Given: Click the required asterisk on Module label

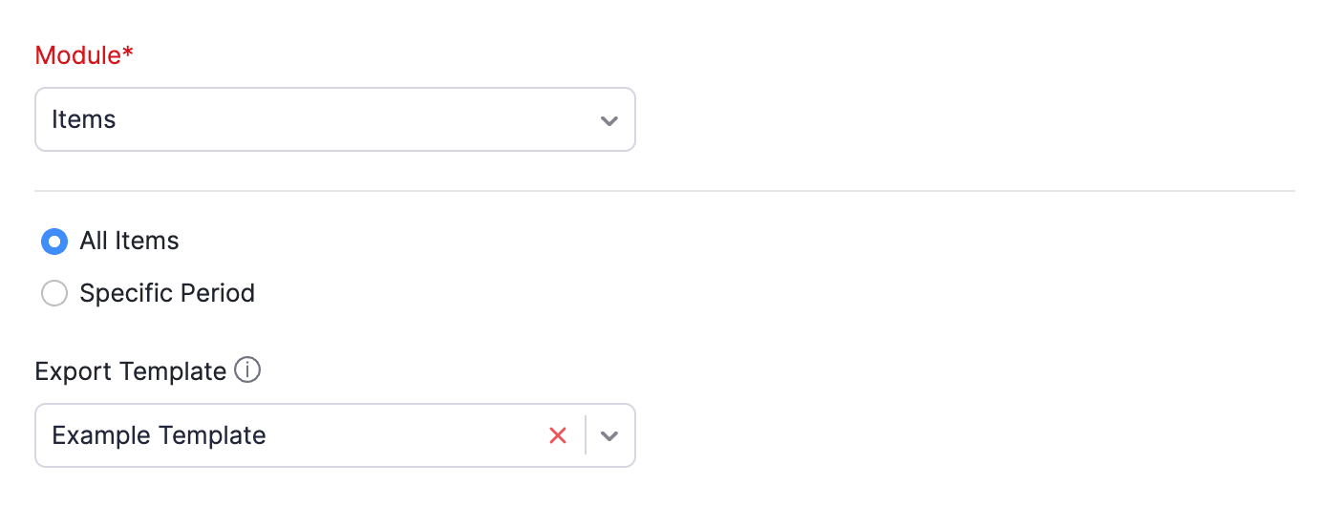Looking at the screenshot, I should click(128, 54).
